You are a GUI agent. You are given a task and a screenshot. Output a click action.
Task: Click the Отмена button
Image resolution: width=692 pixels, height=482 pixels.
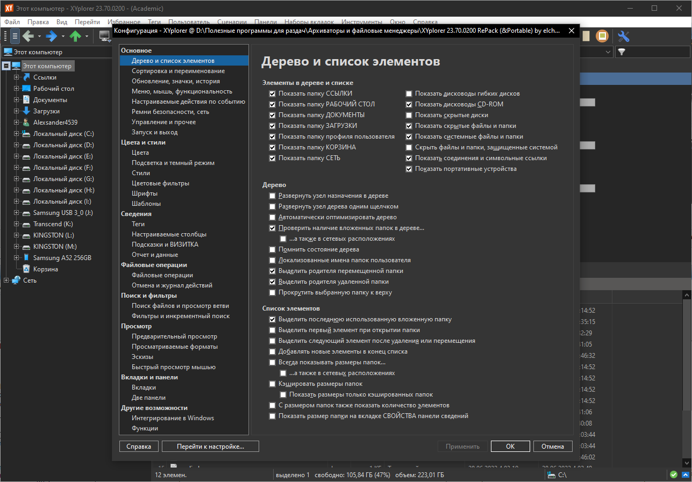[553, 447]
